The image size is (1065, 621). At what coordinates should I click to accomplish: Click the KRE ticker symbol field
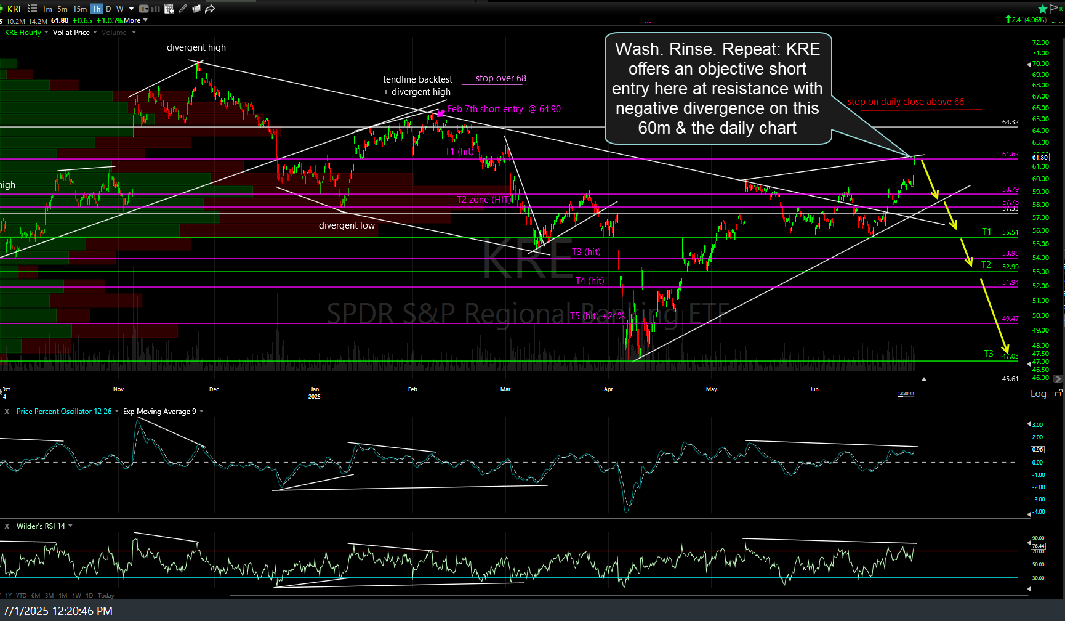point(15,9)
